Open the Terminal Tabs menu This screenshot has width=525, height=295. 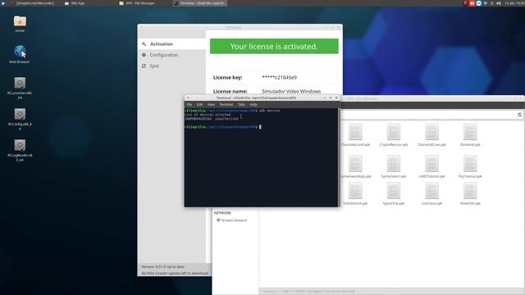pyautogui.click(x=241, y=104)
